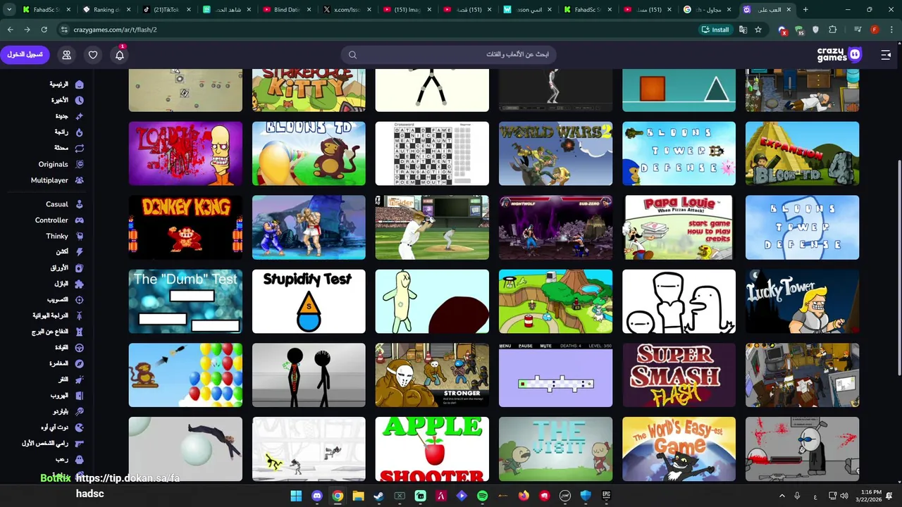Open the Stupidity Test game
The width and height of the screenshot is (902, 507).
point(309,301)
